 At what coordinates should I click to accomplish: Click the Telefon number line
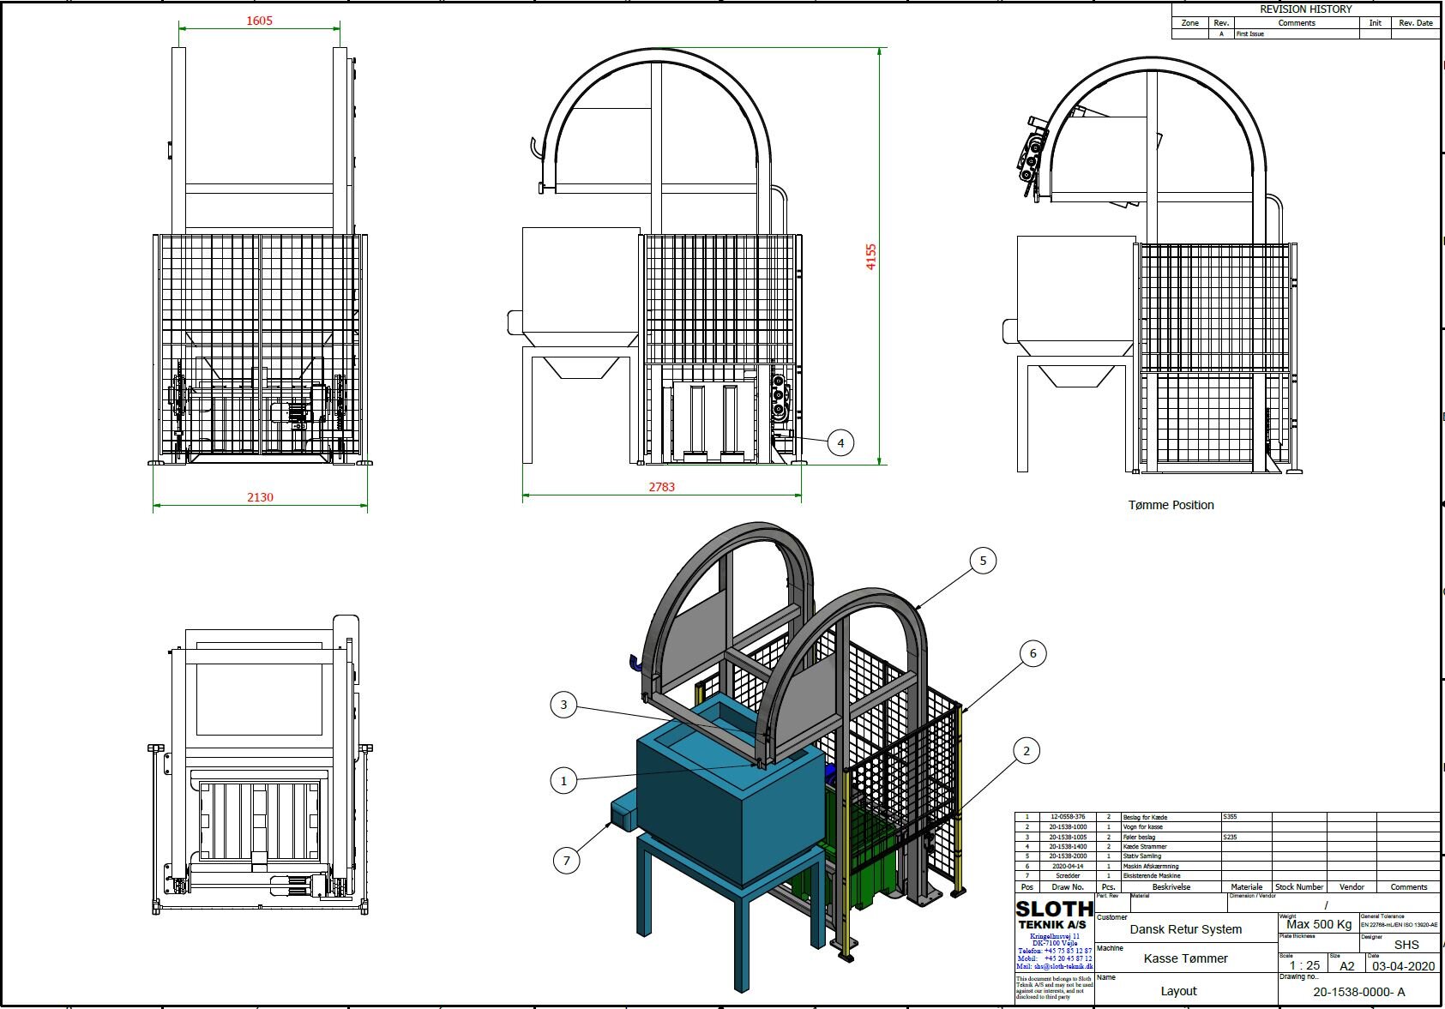(x=1055, y=951)
